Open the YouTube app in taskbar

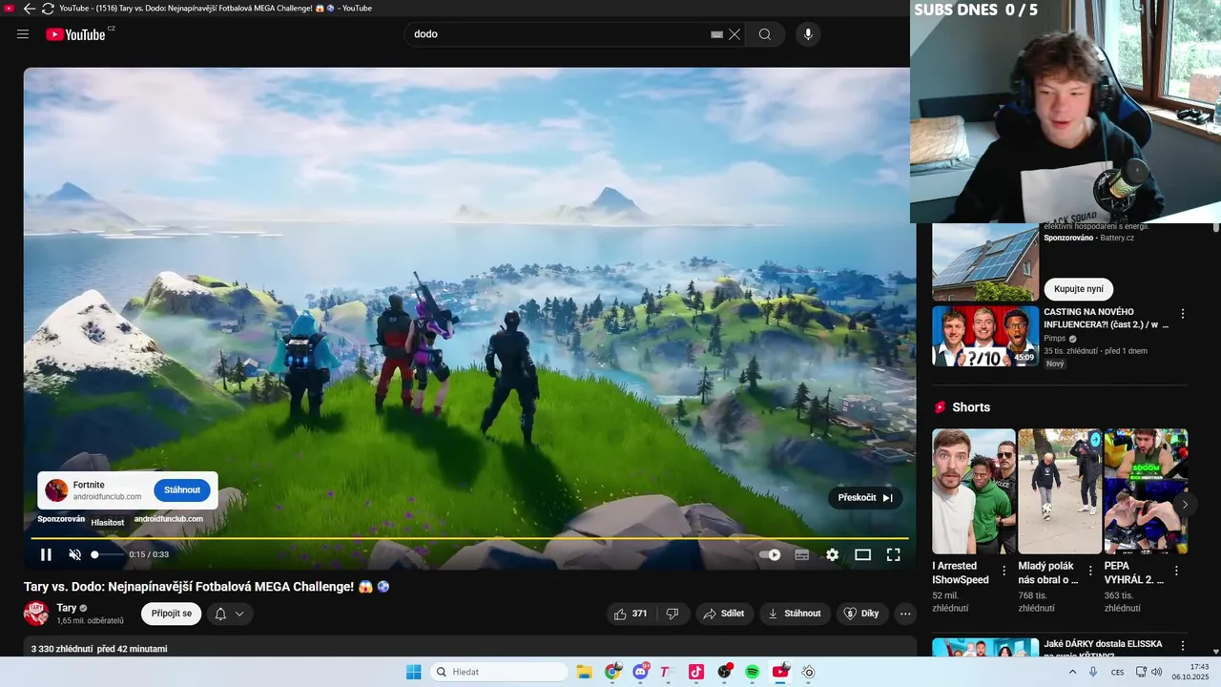point(780,672)
